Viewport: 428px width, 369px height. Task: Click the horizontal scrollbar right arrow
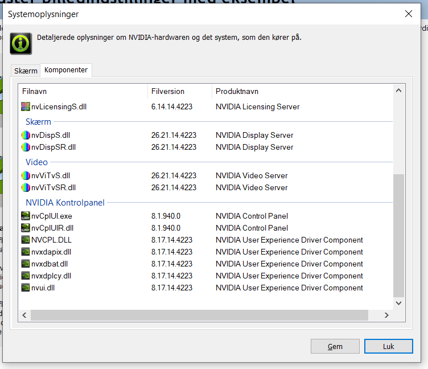386,315
